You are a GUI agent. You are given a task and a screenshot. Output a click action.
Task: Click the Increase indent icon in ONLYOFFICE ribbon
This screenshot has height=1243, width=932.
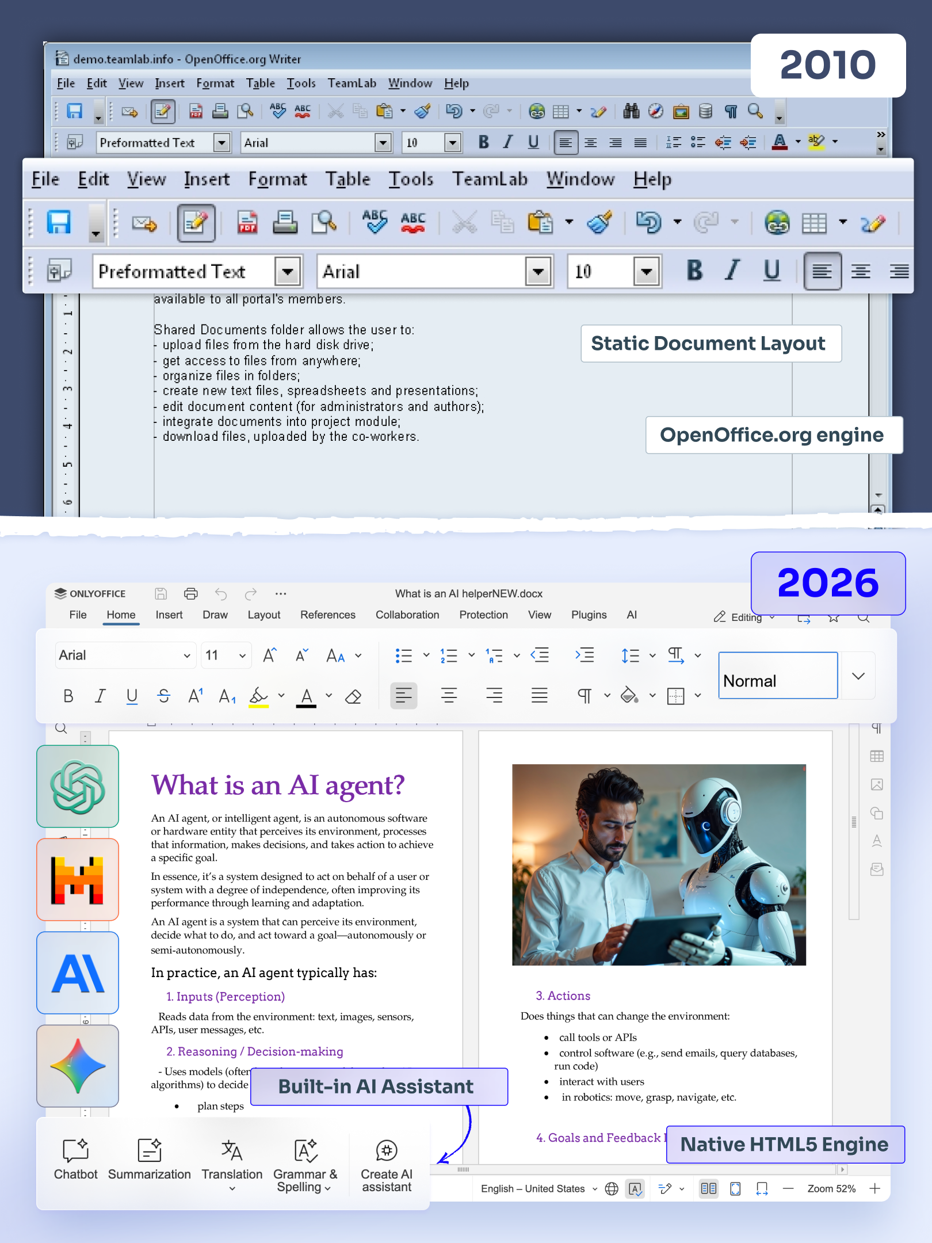[x=585, y=655]
